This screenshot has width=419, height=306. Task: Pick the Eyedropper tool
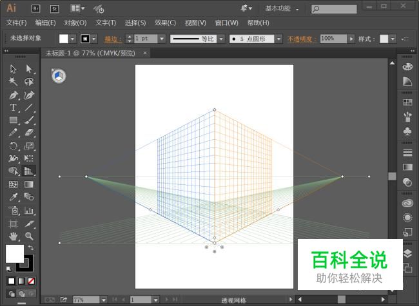click(x=13, y=197)
